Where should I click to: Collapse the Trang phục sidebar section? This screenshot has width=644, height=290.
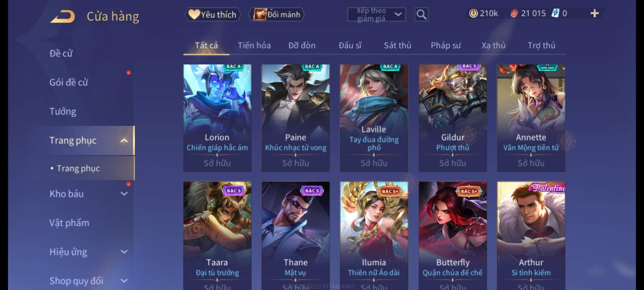tap(124, 140)
